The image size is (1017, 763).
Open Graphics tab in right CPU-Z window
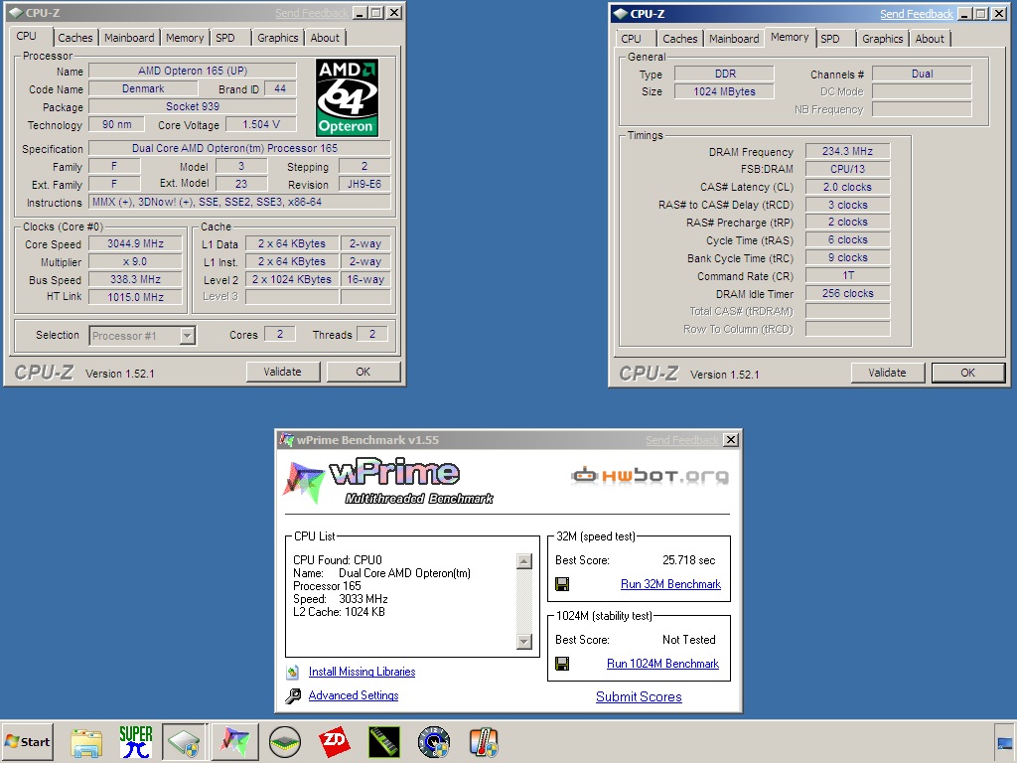coord(882,39)
